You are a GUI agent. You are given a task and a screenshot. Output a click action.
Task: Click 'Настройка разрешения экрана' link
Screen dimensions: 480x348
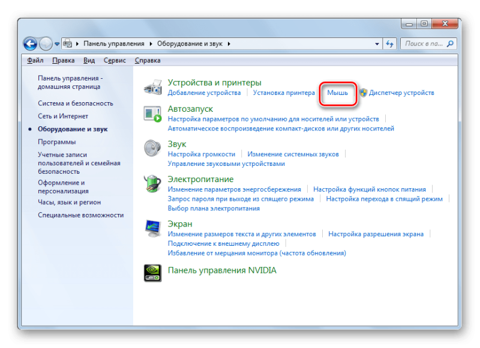point(376,234)
